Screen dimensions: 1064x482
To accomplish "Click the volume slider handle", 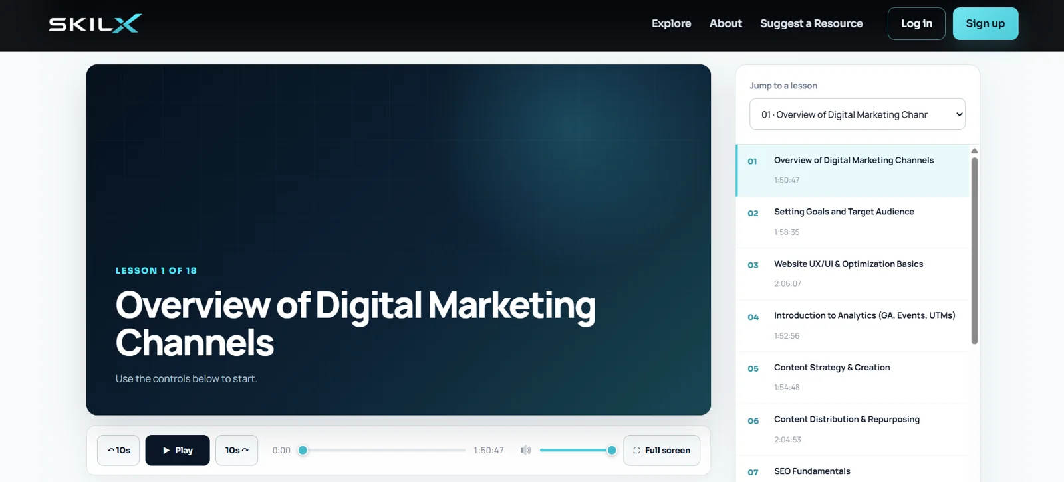I will click(x=612, y=450).
